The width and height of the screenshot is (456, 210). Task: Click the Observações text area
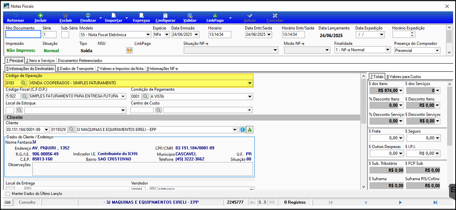pos(143,169)
